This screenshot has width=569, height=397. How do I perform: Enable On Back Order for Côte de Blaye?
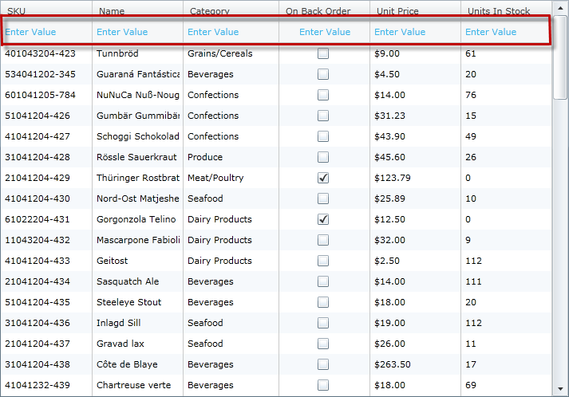pos(323,364)
